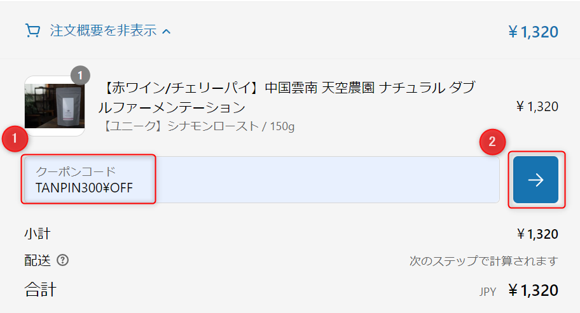Click the TANPIN300¥OFF code text
580x313 pixels.
84,188
